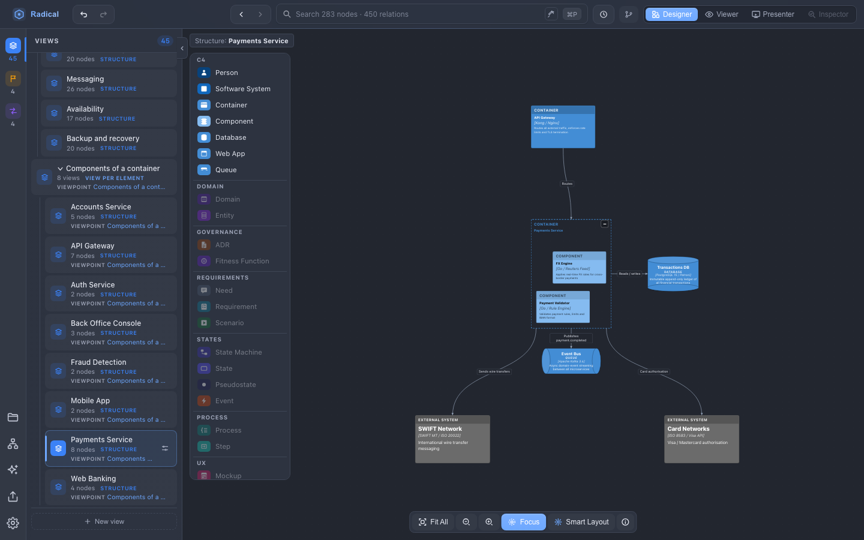Screen dimensions: 864x540
Task: Select the Domain palette element
Action: click(x=240, y=199)
